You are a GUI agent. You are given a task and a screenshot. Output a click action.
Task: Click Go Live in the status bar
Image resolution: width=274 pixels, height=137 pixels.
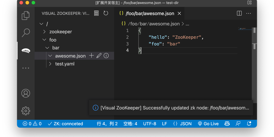click(x=208, y=124)
